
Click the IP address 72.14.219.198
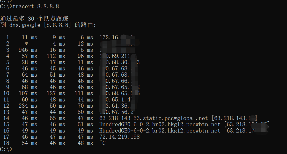120,137
